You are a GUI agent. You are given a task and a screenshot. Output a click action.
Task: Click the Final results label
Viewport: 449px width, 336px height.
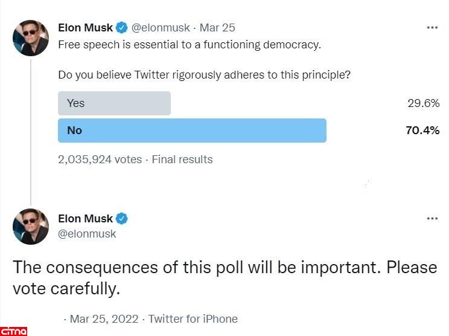182,160
